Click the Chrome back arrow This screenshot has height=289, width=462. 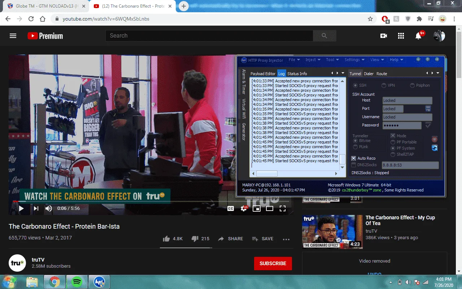(x=8, y=19)
